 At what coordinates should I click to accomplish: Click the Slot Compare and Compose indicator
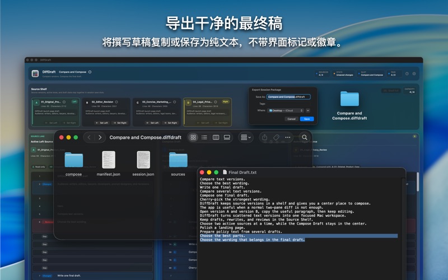pos(371,74)
